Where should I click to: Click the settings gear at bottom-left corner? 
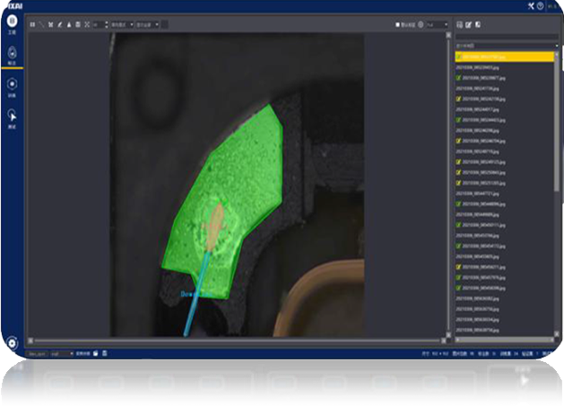point(12,342)
